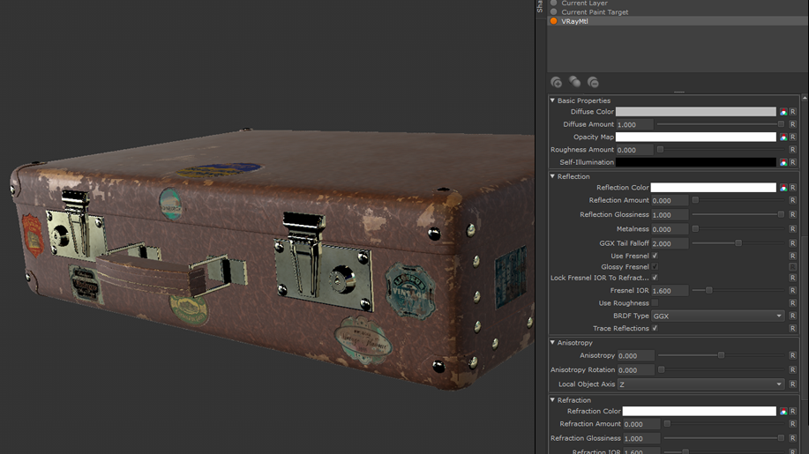Open the BRDF Type dropdown
Screen dimensions: 809x454
[x=717, y=316]
